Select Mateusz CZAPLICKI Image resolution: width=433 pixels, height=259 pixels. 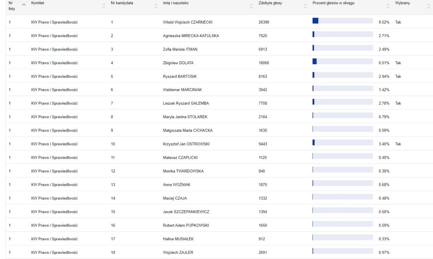(x=180, y=158)
